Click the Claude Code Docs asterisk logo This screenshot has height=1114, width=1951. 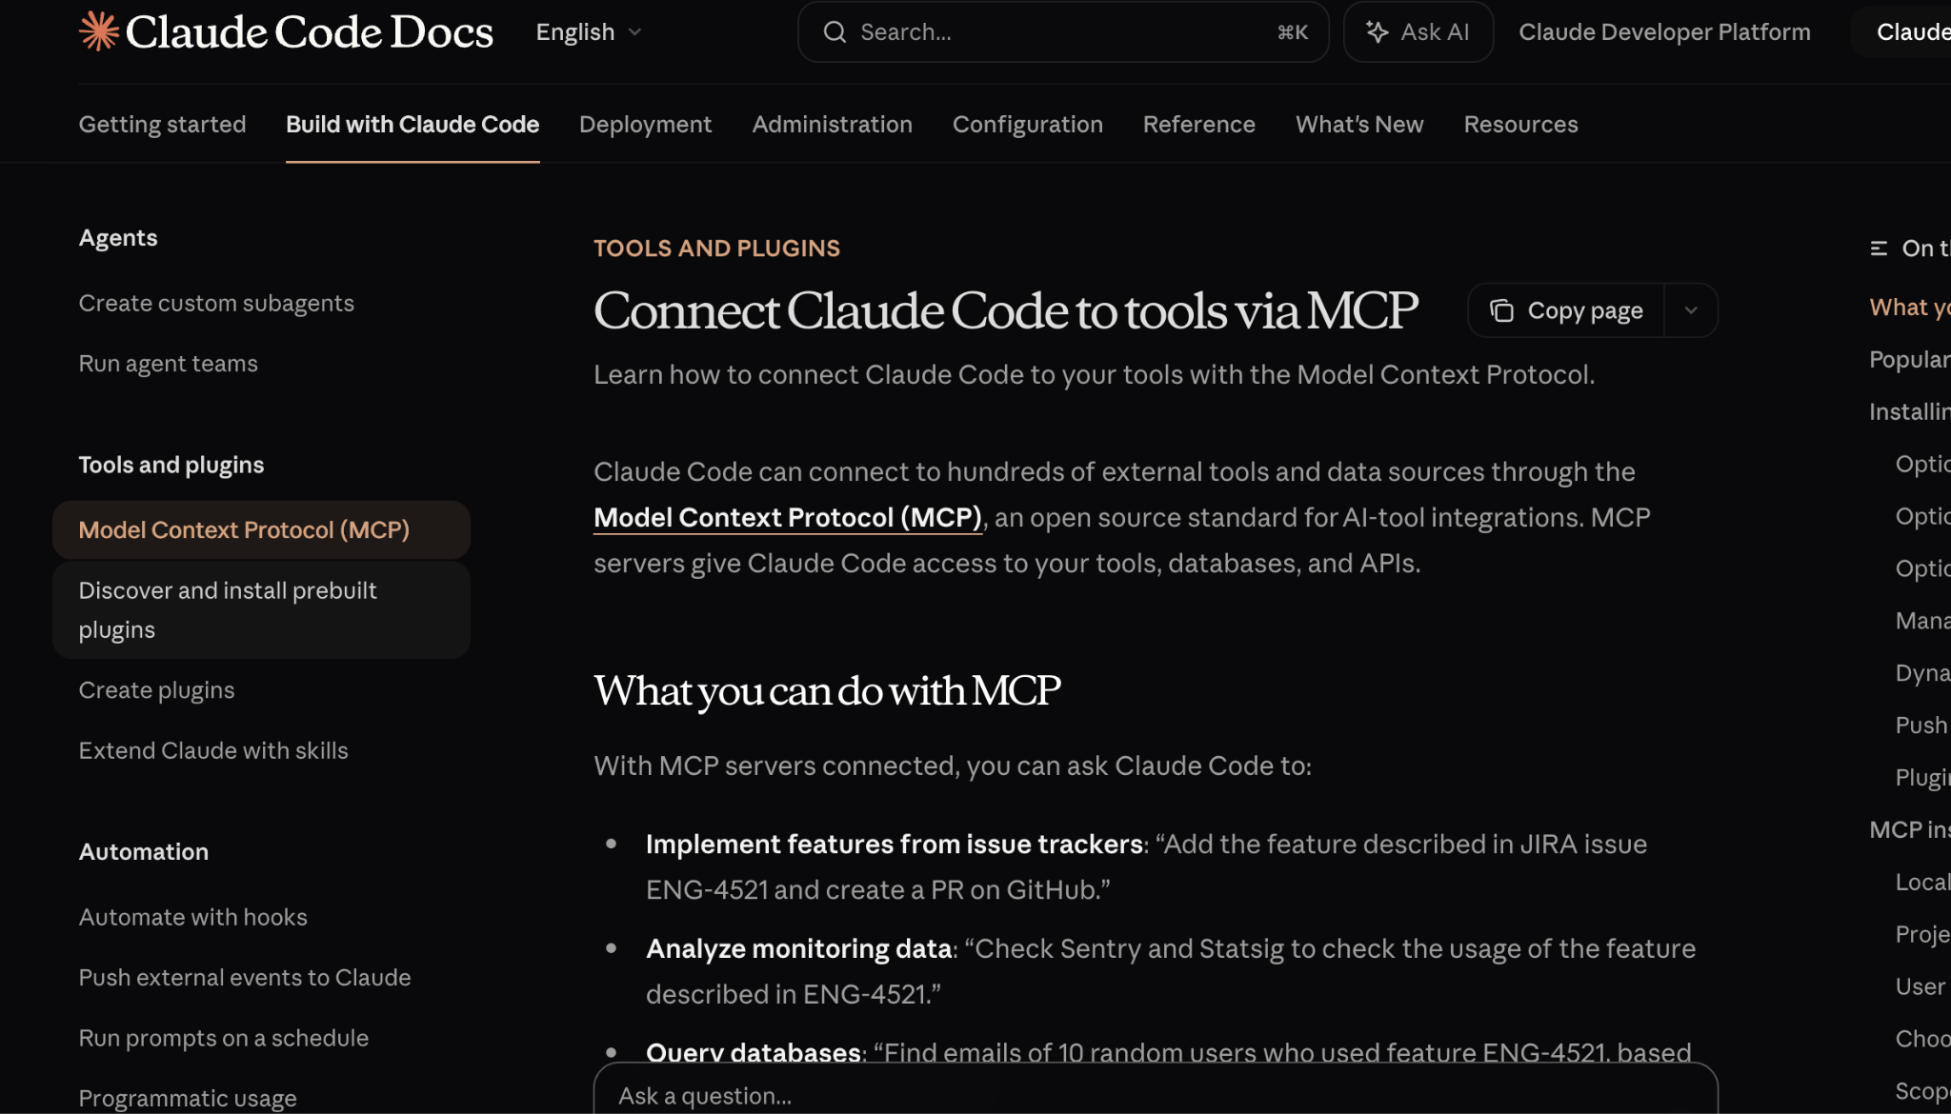pyautogui.click(x=99, y=31)
